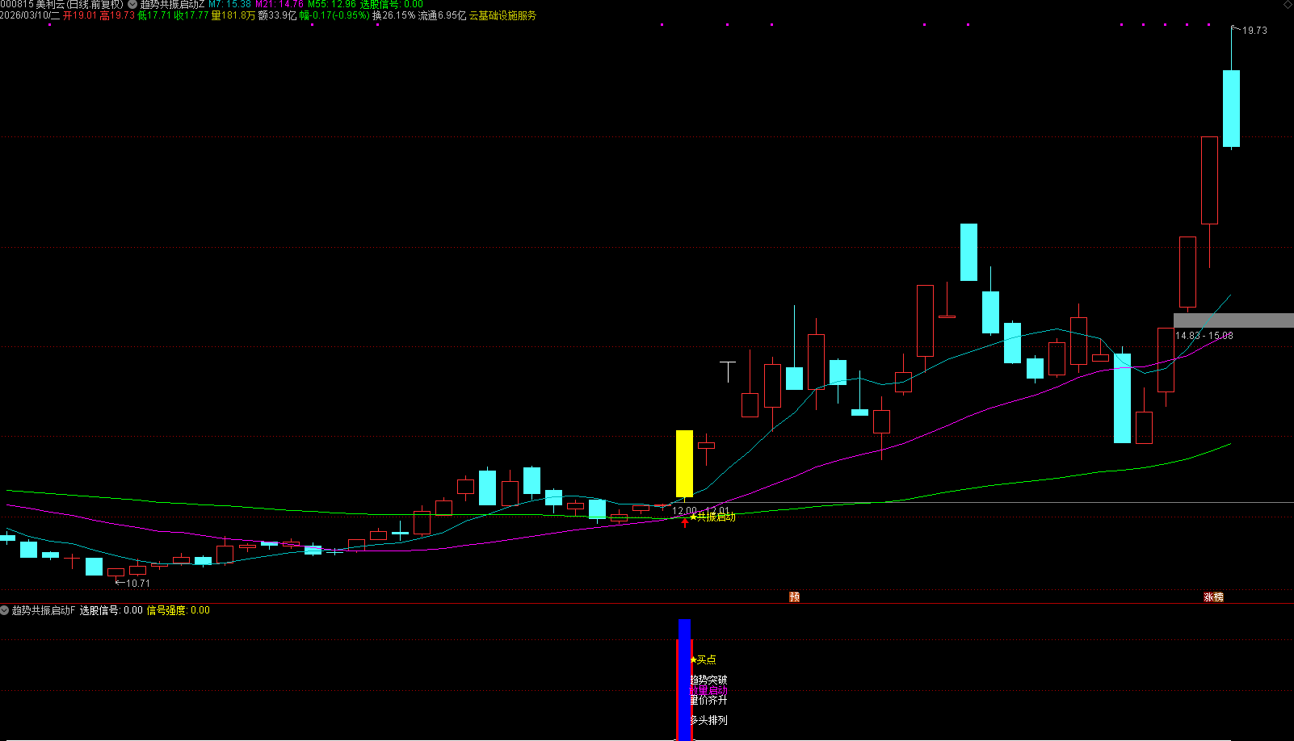
Task: Click the 趋势突破 signal label
Action: tap(708, 680)
